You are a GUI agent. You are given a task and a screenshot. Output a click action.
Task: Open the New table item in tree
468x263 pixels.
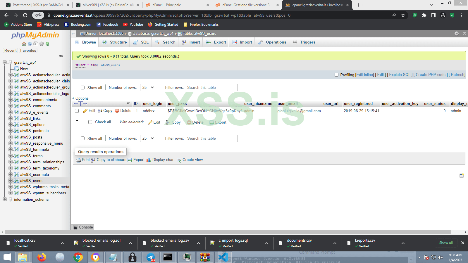point(24,69)
